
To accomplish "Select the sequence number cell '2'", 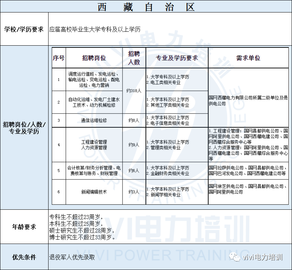I will tap(59, 102).
